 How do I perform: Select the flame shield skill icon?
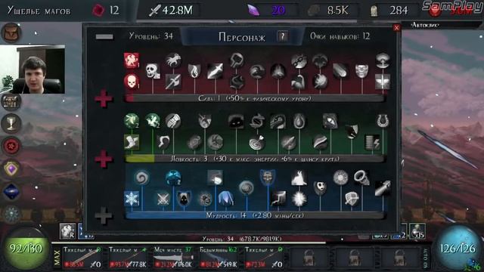coord(194,71)
